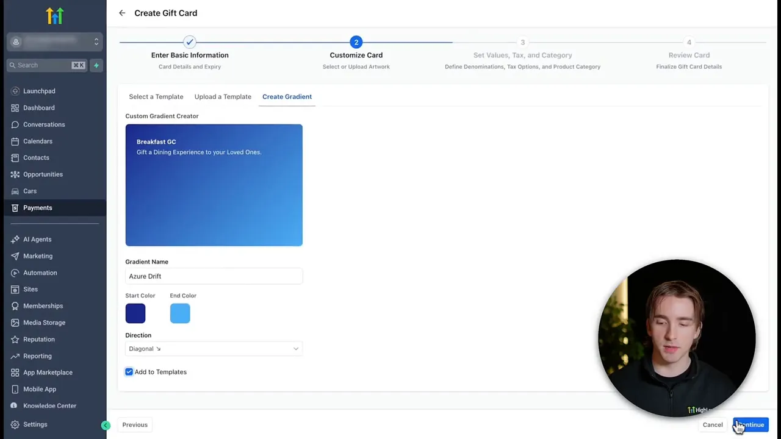
Task: Go to the Payments section
Action: [x=37, y=208]
